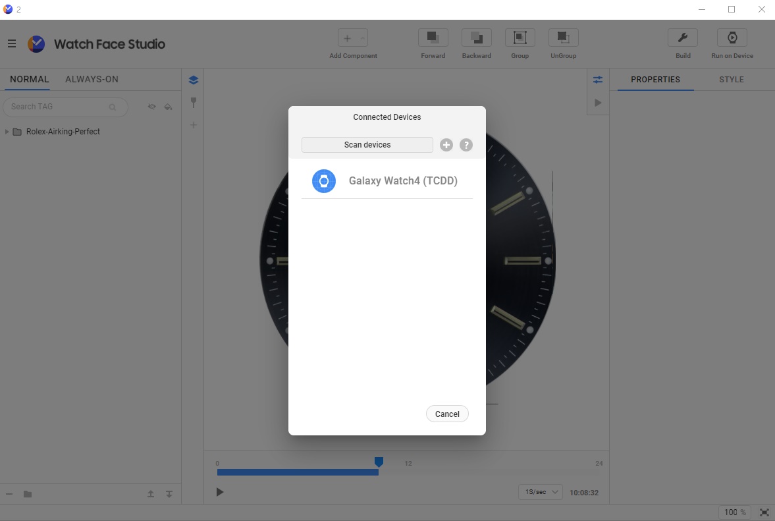Select the Rolex-Airking-Perfect layer row
The height and width of the screenshot is (521, 775).
90,132
